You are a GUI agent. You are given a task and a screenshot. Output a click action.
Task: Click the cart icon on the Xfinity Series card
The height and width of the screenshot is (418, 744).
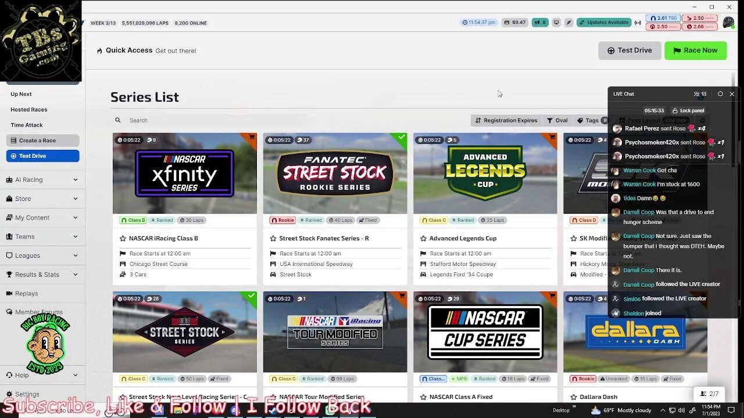coord(252,138)
